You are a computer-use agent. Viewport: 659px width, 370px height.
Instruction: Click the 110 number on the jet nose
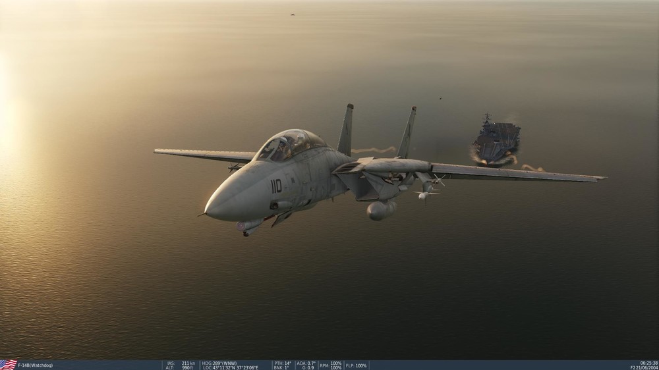point(275,186)
